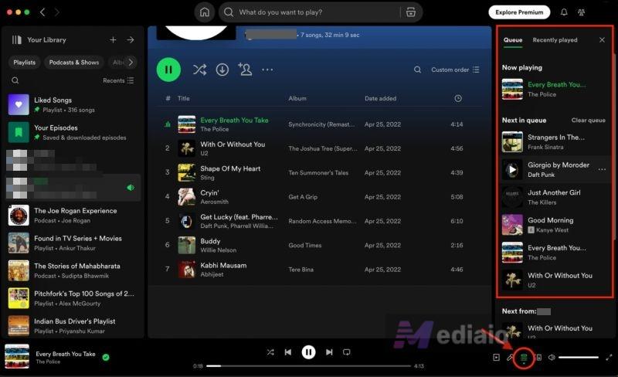Open the Browse icon in search bar

[411, 12]
